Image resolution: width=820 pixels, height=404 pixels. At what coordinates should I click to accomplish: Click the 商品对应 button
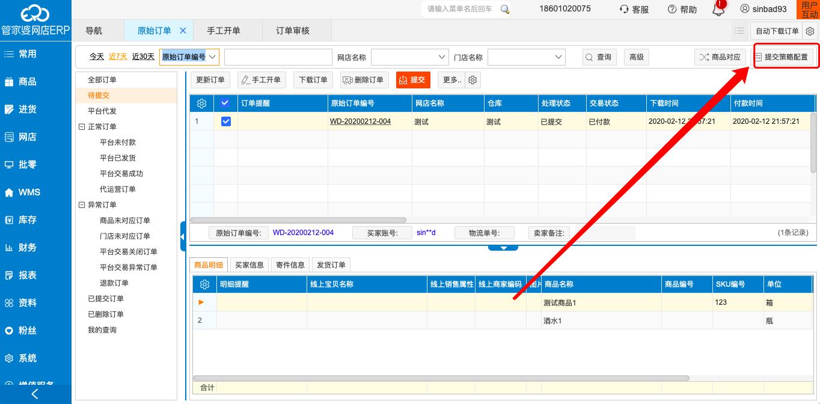click(x=720, y=57)
